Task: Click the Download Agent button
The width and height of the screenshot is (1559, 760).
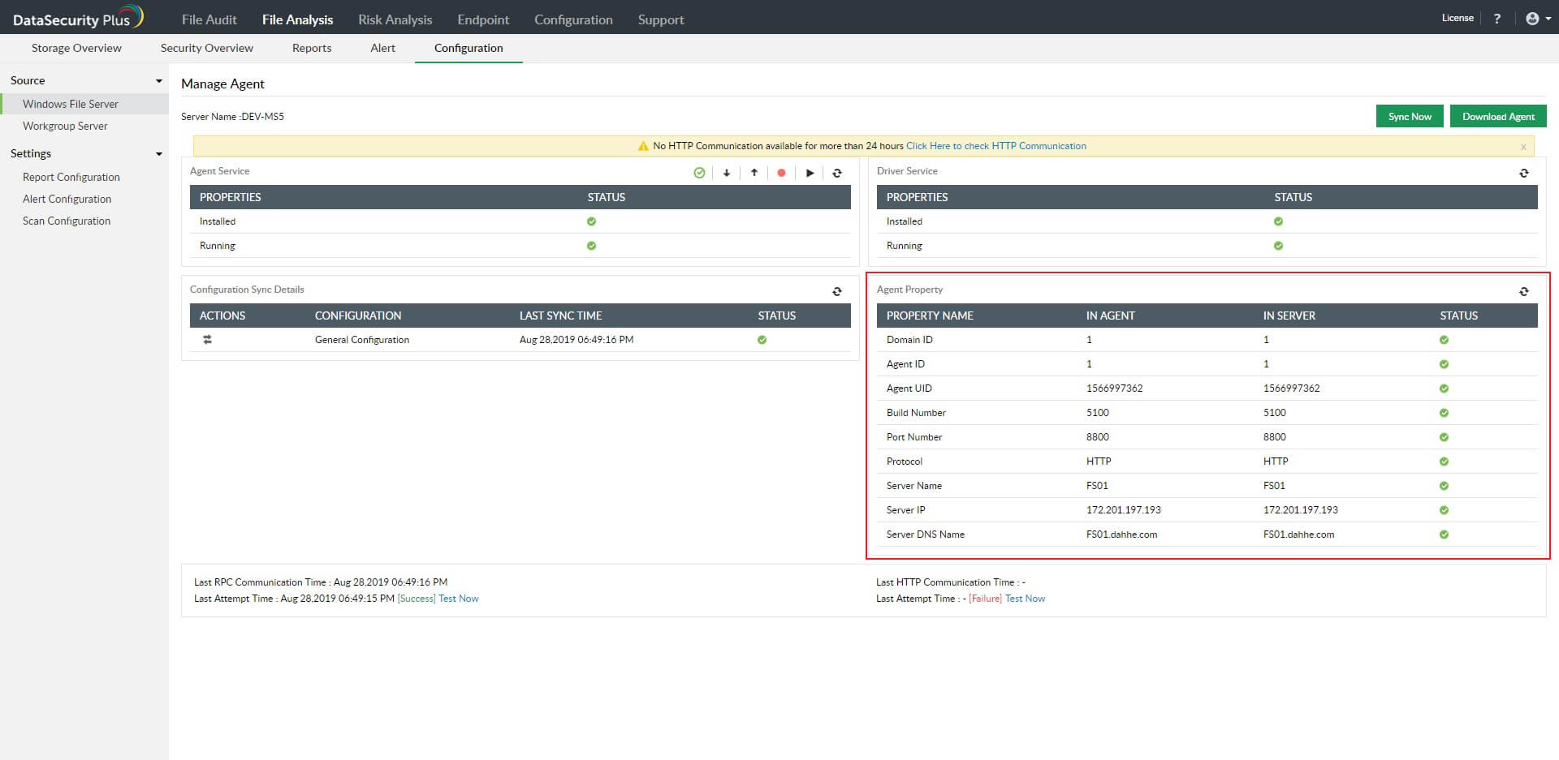Action: [1498, 117]
